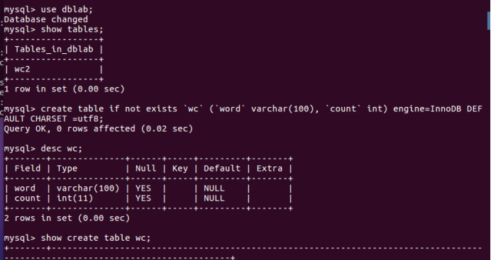Click the Field column header
The width and height of the screenshot is (491, 260).
click(x=28, y=169)
